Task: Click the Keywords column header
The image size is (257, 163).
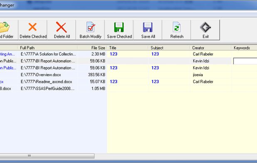Action: click(x=244, y=48)
